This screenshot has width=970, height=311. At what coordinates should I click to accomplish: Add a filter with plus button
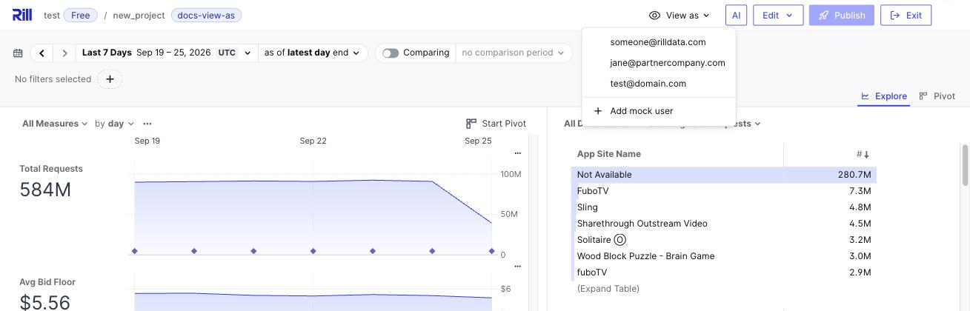click(110, 79)
